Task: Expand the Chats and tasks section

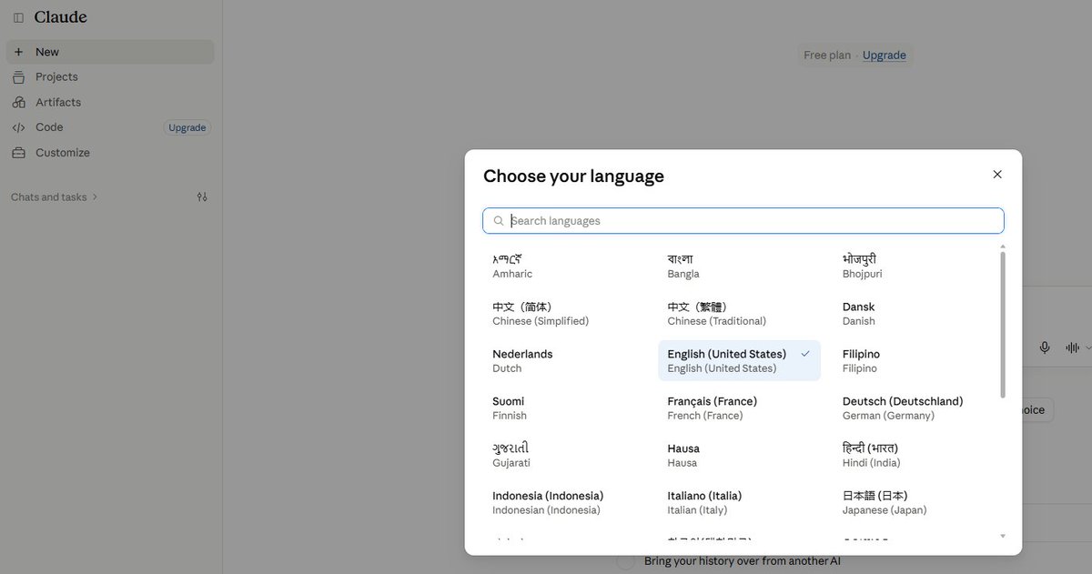Action: [x=54, y=196]
